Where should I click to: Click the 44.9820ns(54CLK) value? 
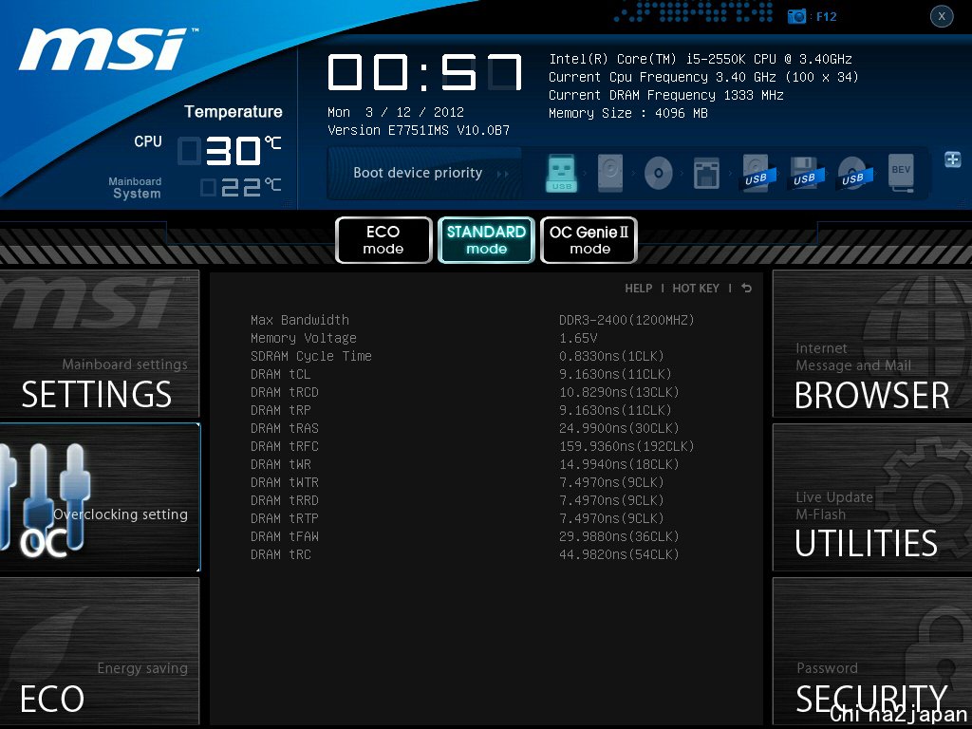[x=619, y=553]
